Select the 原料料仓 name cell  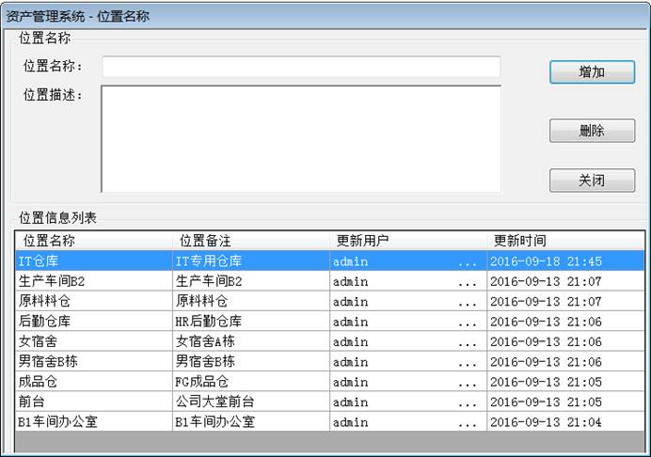click(94, 301)
